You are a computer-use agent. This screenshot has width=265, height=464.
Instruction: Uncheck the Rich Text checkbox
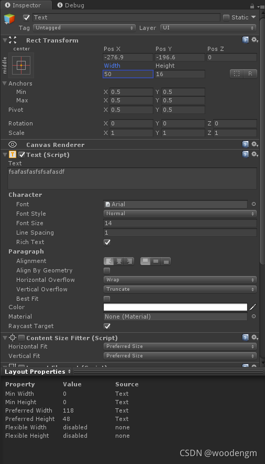pos(107,242)
